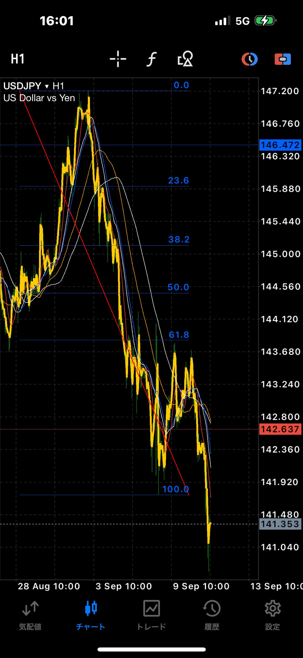Tap the status bar clock 16:01
This screenshot has height=658, width=303.
click(x=57, y=21)
